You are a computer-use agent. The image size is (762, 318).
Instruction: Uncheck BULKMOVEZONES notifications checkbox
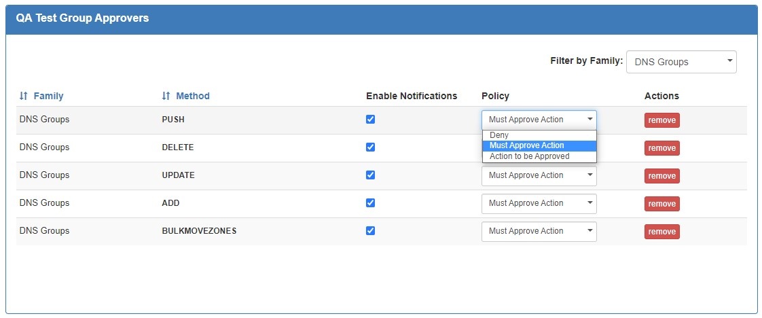[x=370, y=231]
